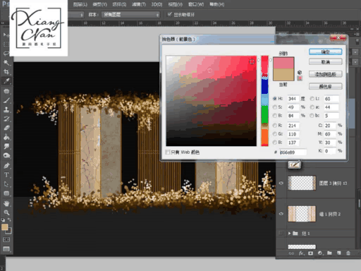Confirm color with the 确定 button
Screen dimensions: 361x271
coord(325,52)
